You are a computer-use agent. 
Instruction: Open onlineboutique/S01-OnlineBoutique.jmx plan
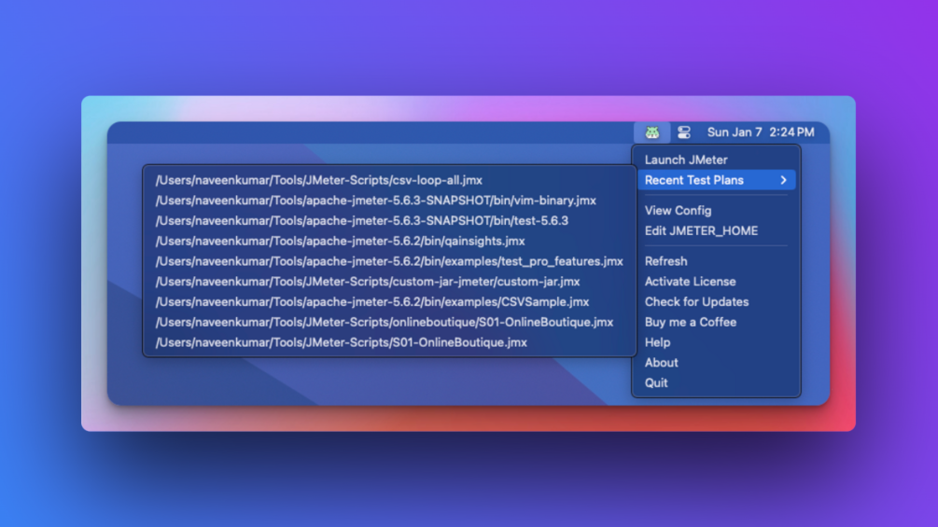click(x=389, y=322)
